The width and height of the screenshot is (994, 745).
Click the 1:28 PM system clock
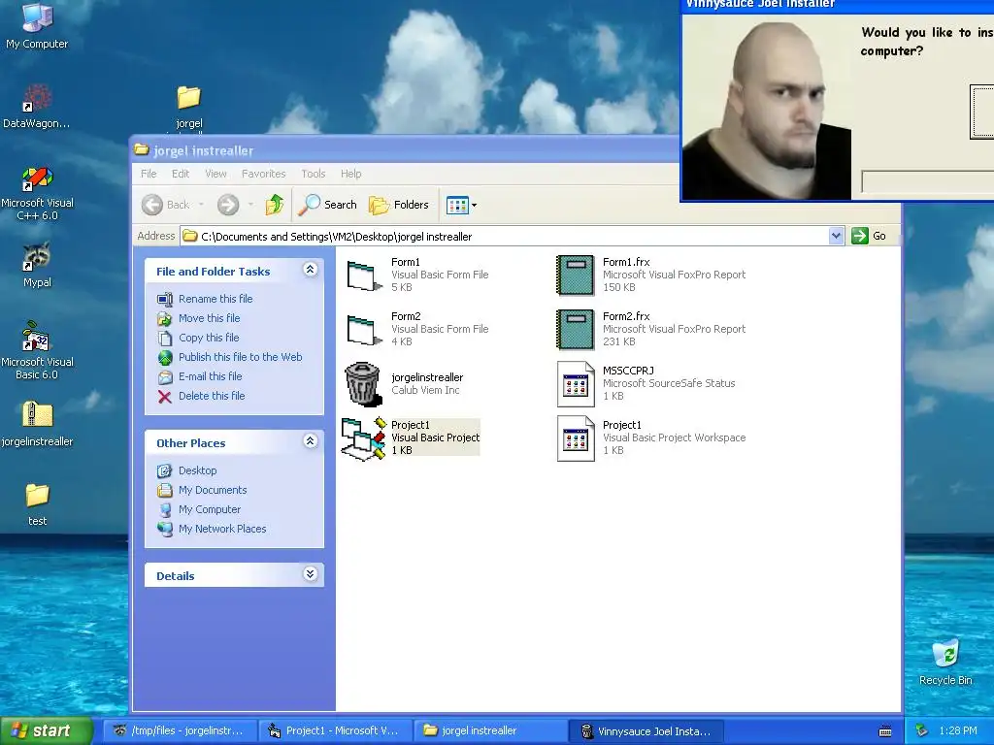pos(958,731)
